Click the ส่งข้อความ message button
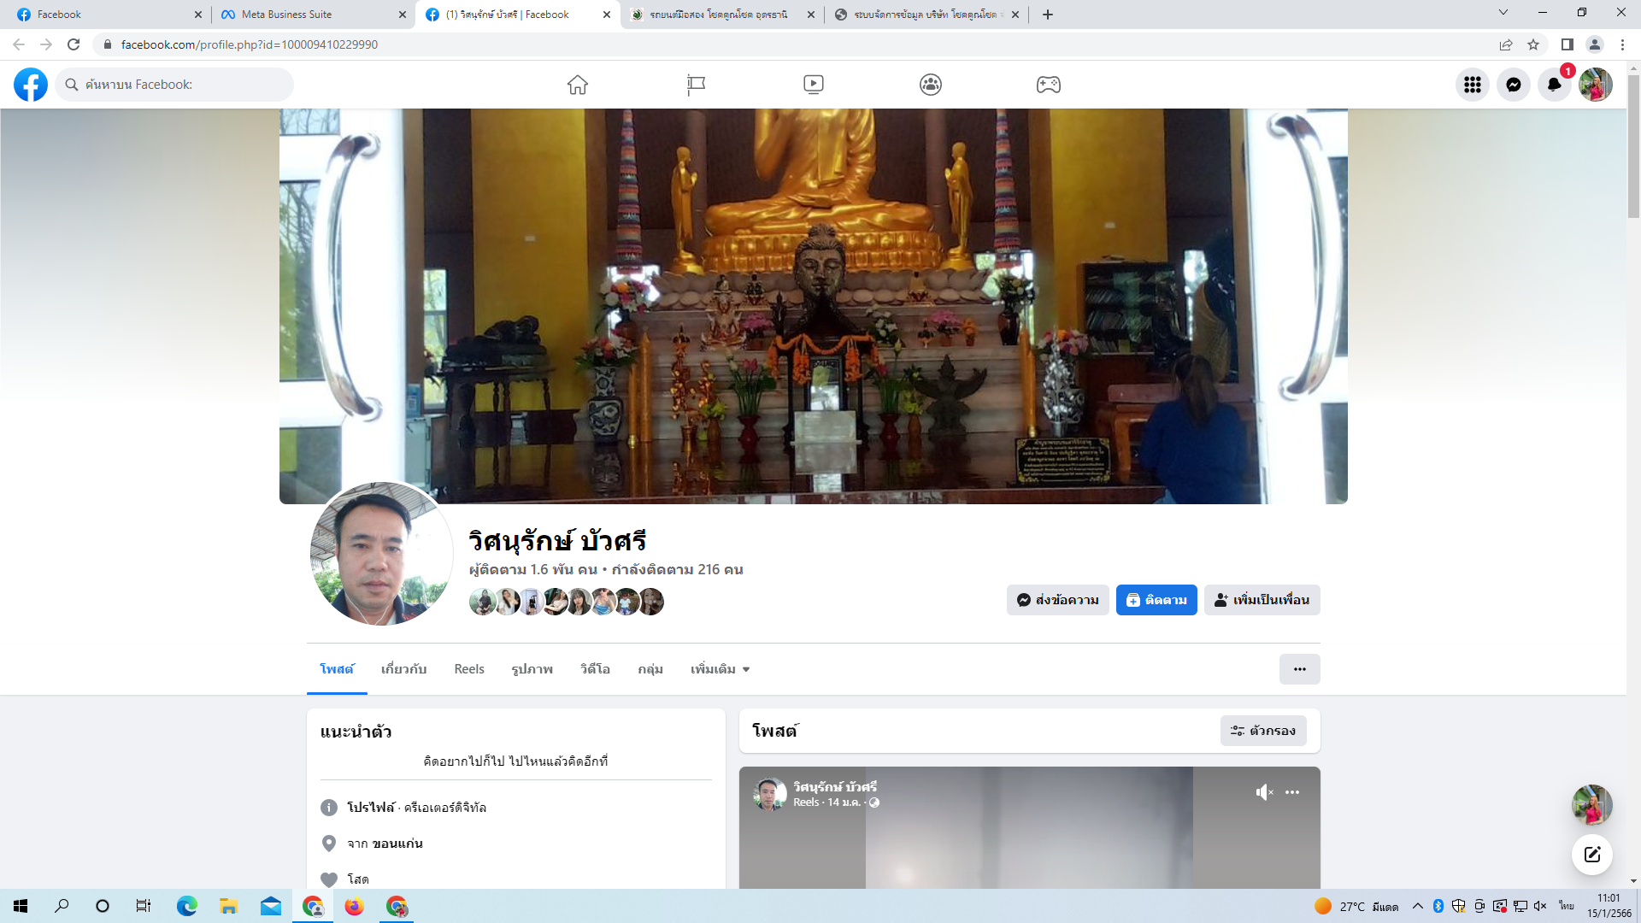 pos(1057,600)
